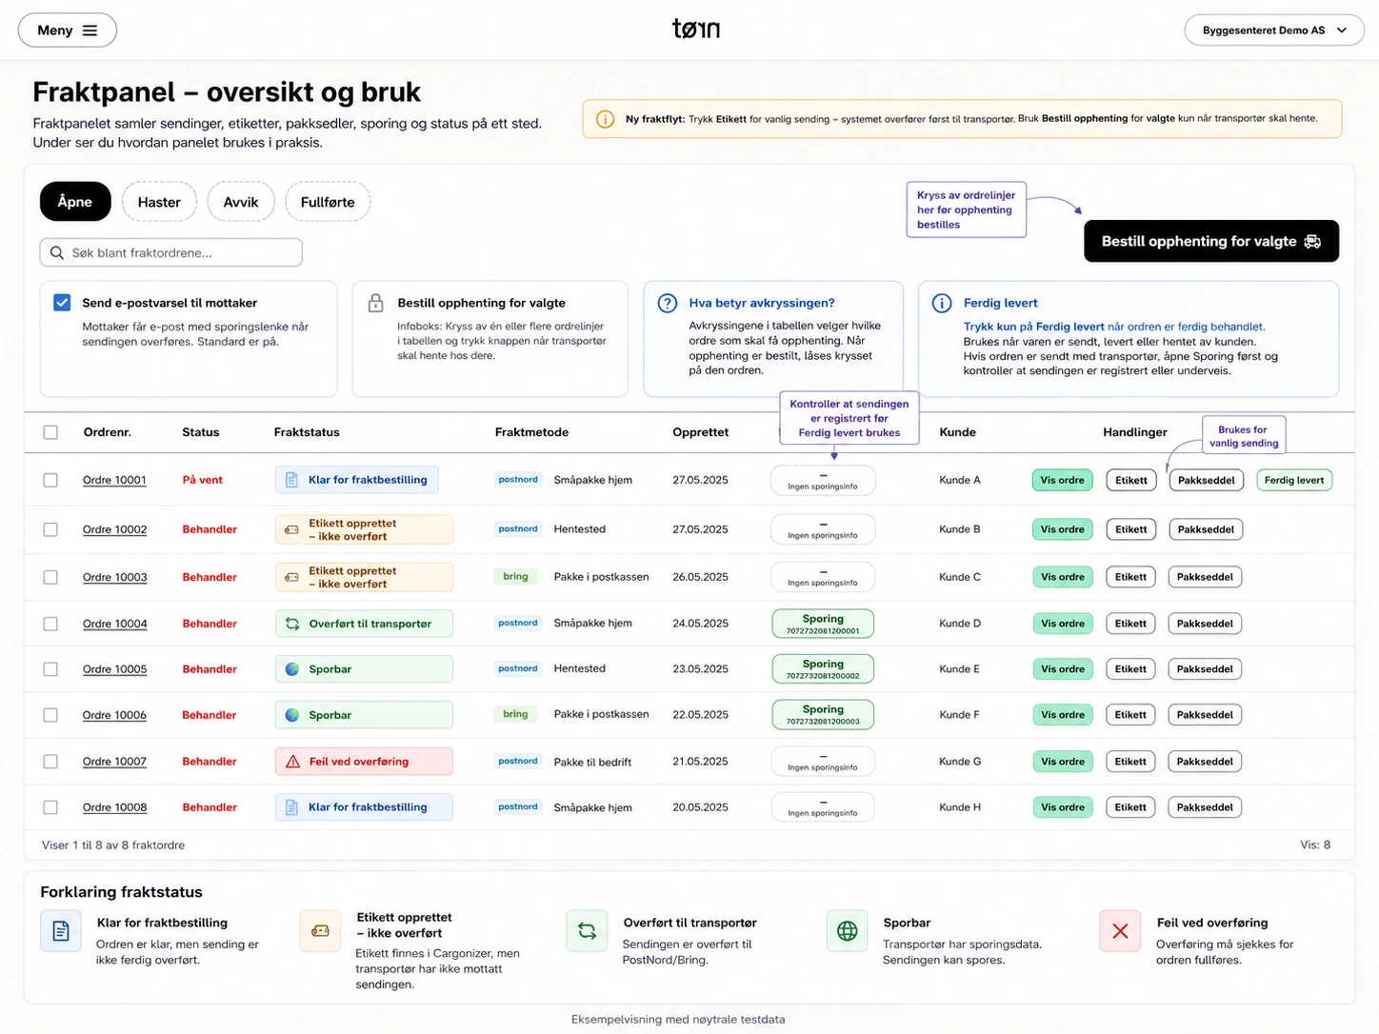1379x1034 pixels.
Task: Toggle the select-all checkbox in table header
Action: [50, 432]
